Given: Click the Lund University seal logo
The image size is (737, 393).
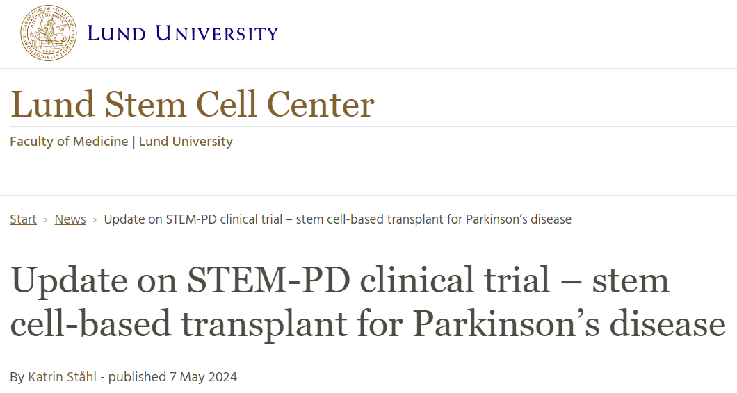Looking at the screenshot, I should click(x=46, y=33).
